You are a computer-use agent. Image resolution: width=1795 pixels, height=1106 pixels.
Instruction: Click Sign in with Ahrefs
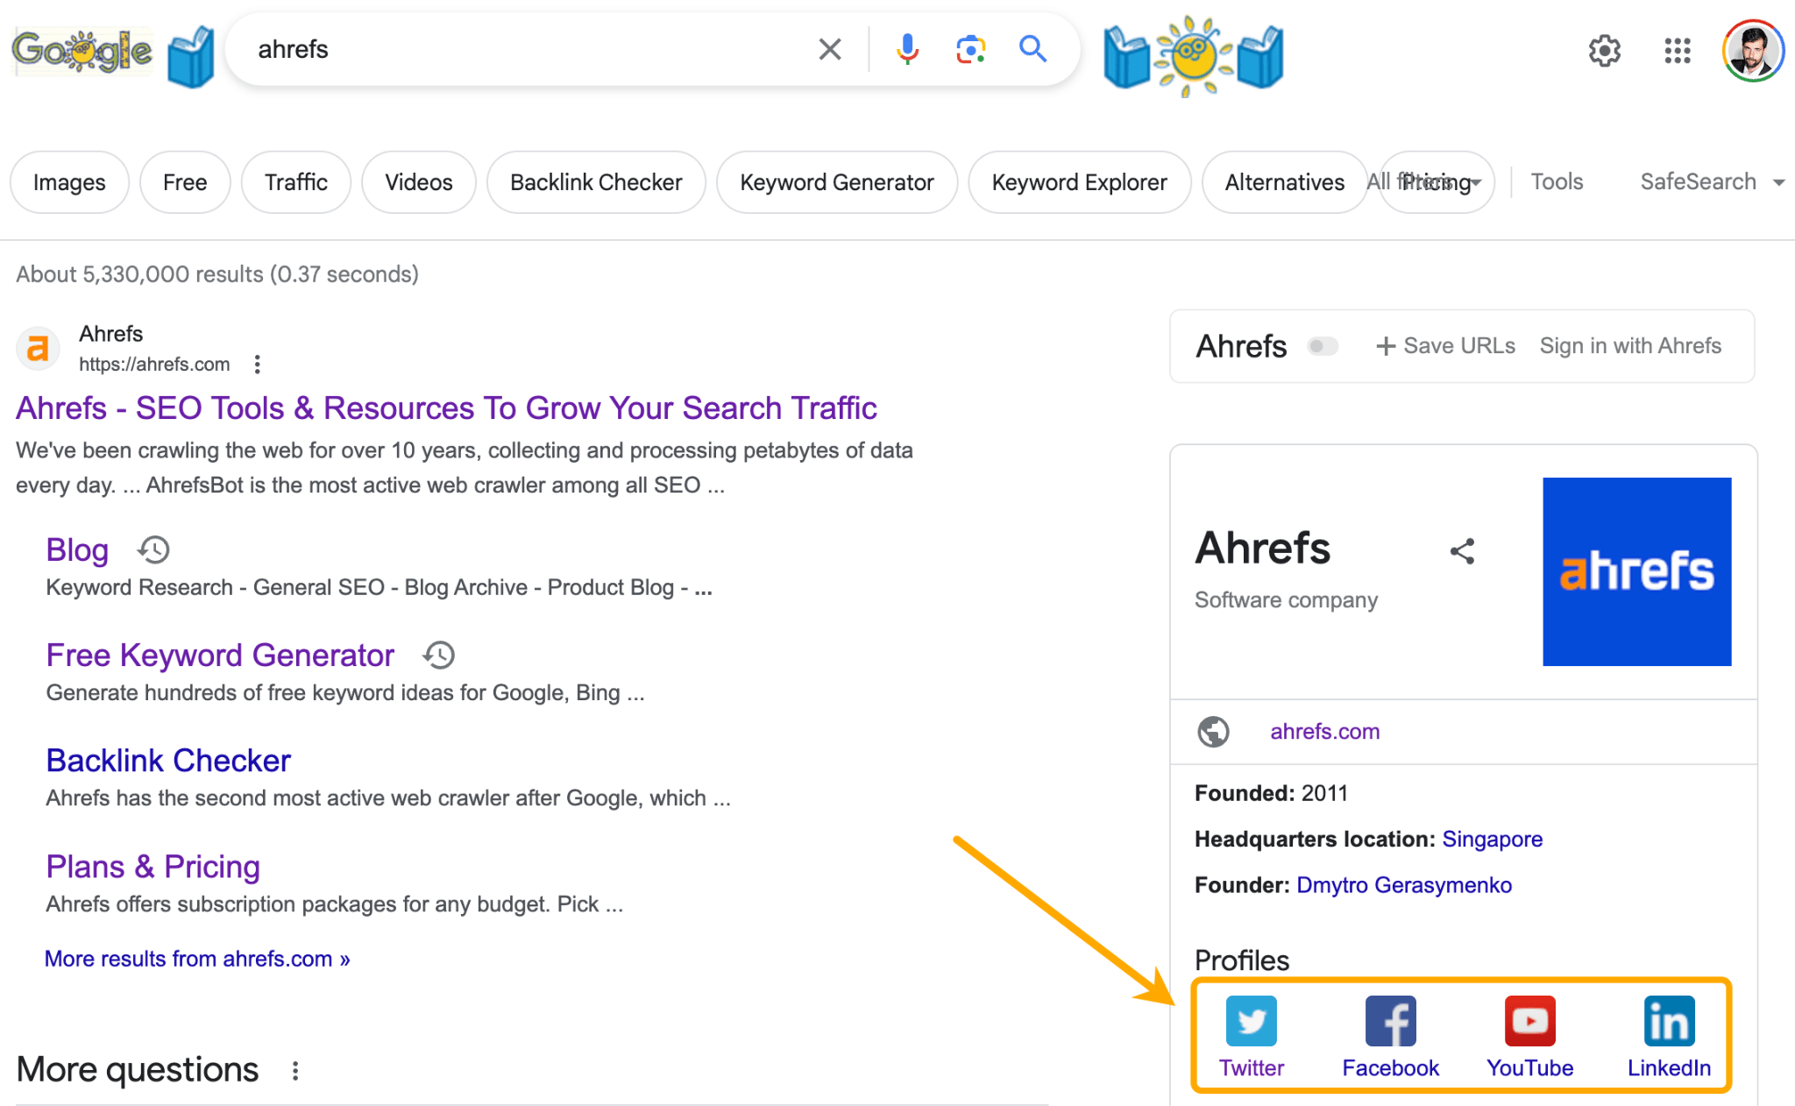coord(1630,345)
